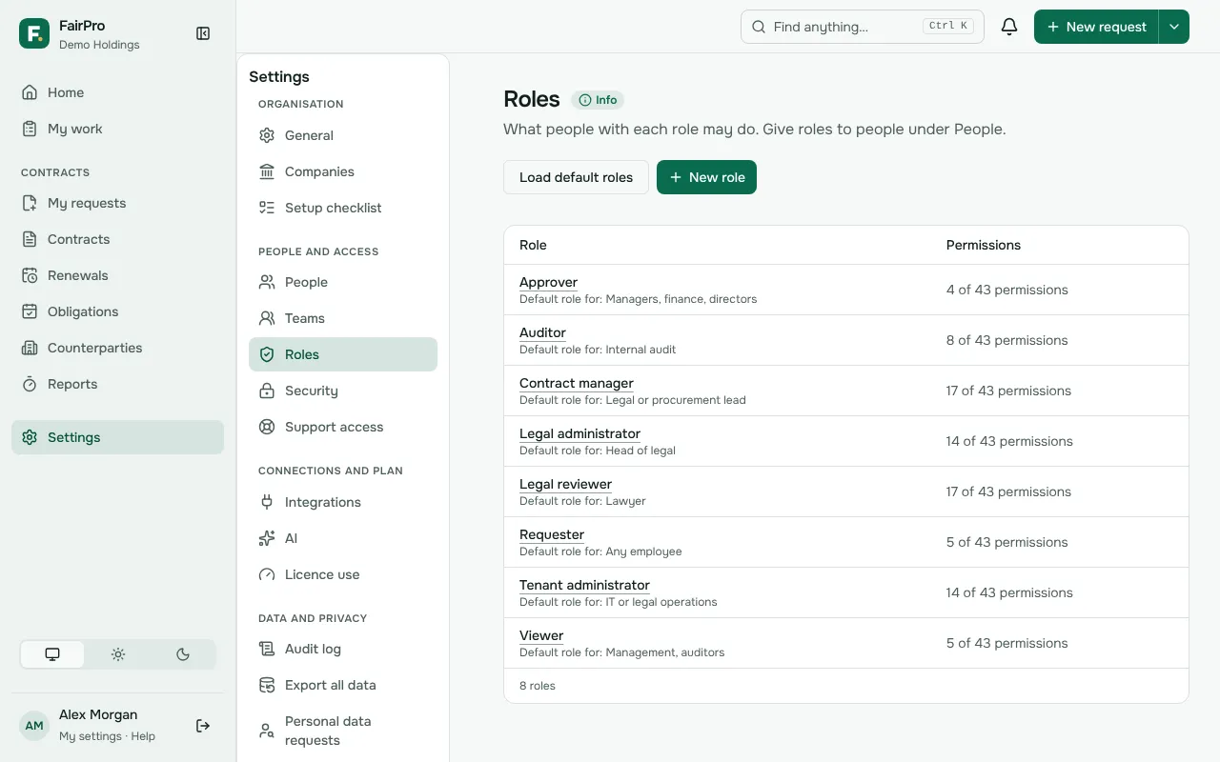1220x762 pixels.
Task: Create a New role
Action: tap(706, 177)
